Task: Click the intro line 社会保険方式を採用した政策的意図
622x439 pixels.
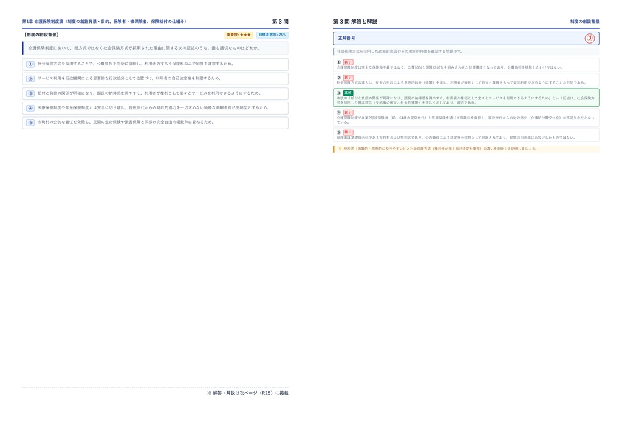Action: (400, 52)
